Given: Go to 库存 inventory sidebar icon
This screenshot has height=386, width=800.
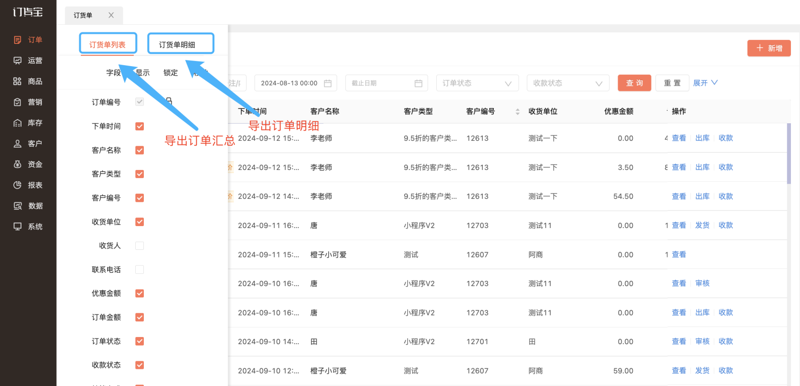Looking at the screenshot, I should click(18, 123).
